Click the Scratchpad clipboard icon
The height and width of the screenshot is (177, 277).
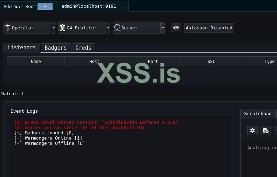pos(266,130)
